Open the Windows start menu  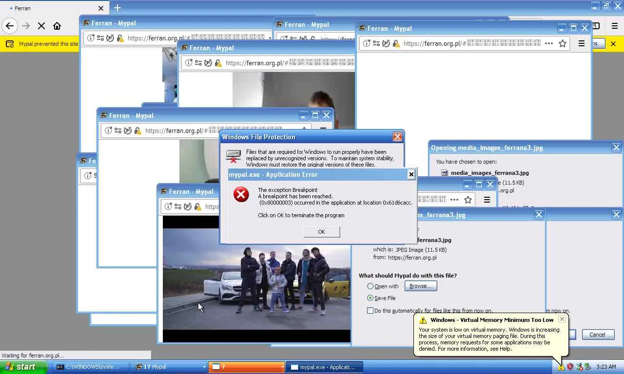pyautogui.click(x=23, y=367)
